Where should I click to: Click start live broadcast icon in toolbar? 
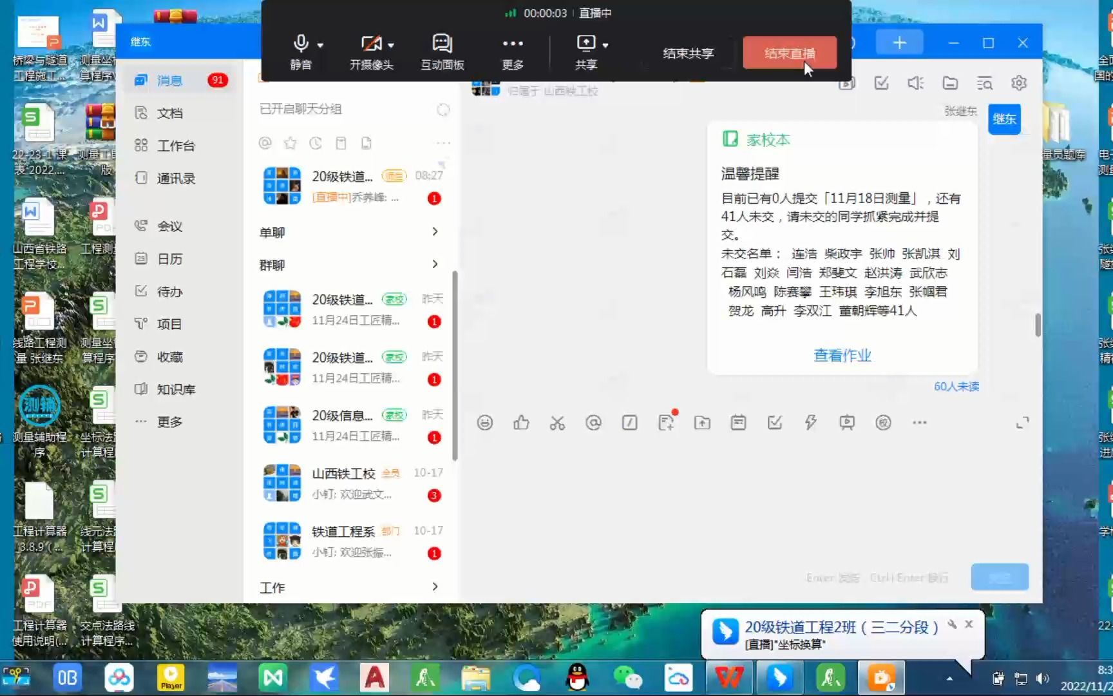(847, 423)
